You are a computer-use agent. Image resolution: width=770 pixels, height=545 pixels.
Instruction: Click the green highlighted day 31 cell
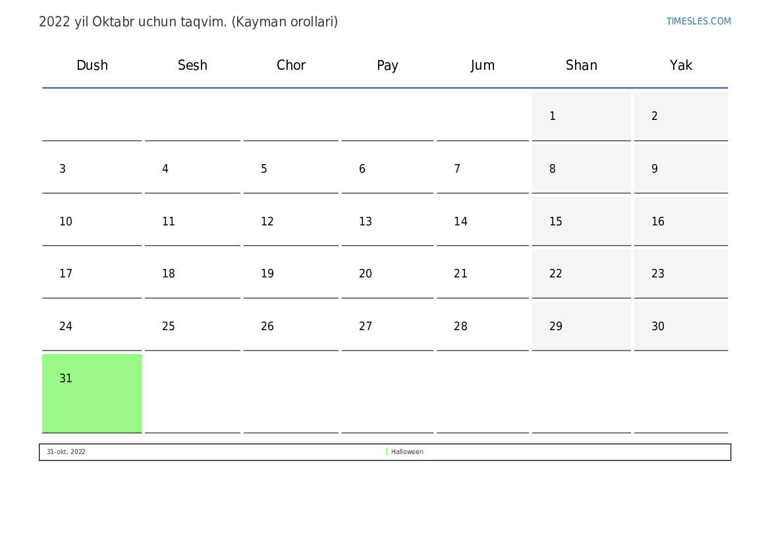pos(92,393)
